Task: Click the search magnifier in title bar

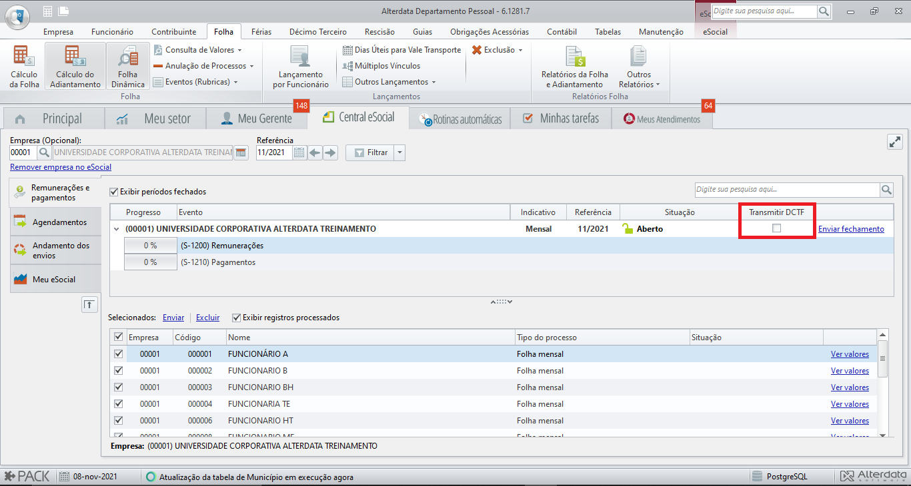Action: pos(824,11)
